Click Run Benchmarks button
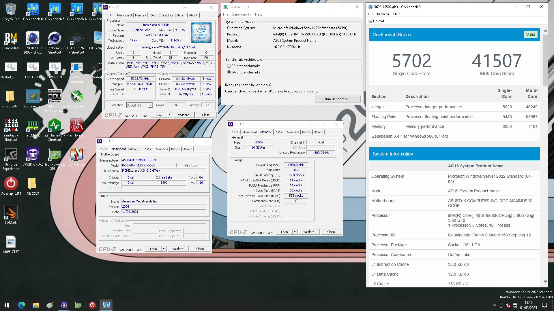The width and height of the screenshot is (554, 311). [x=338, y=99]
